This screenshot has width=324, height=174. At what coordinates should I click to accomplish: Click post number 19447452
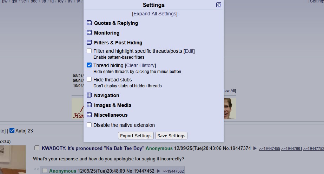tap(143, 171)
